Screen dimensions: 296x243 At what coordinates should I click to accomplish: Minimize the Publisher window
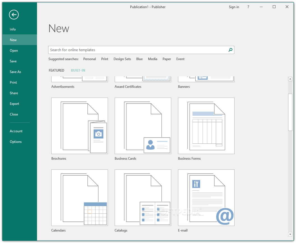click(261, 7)
